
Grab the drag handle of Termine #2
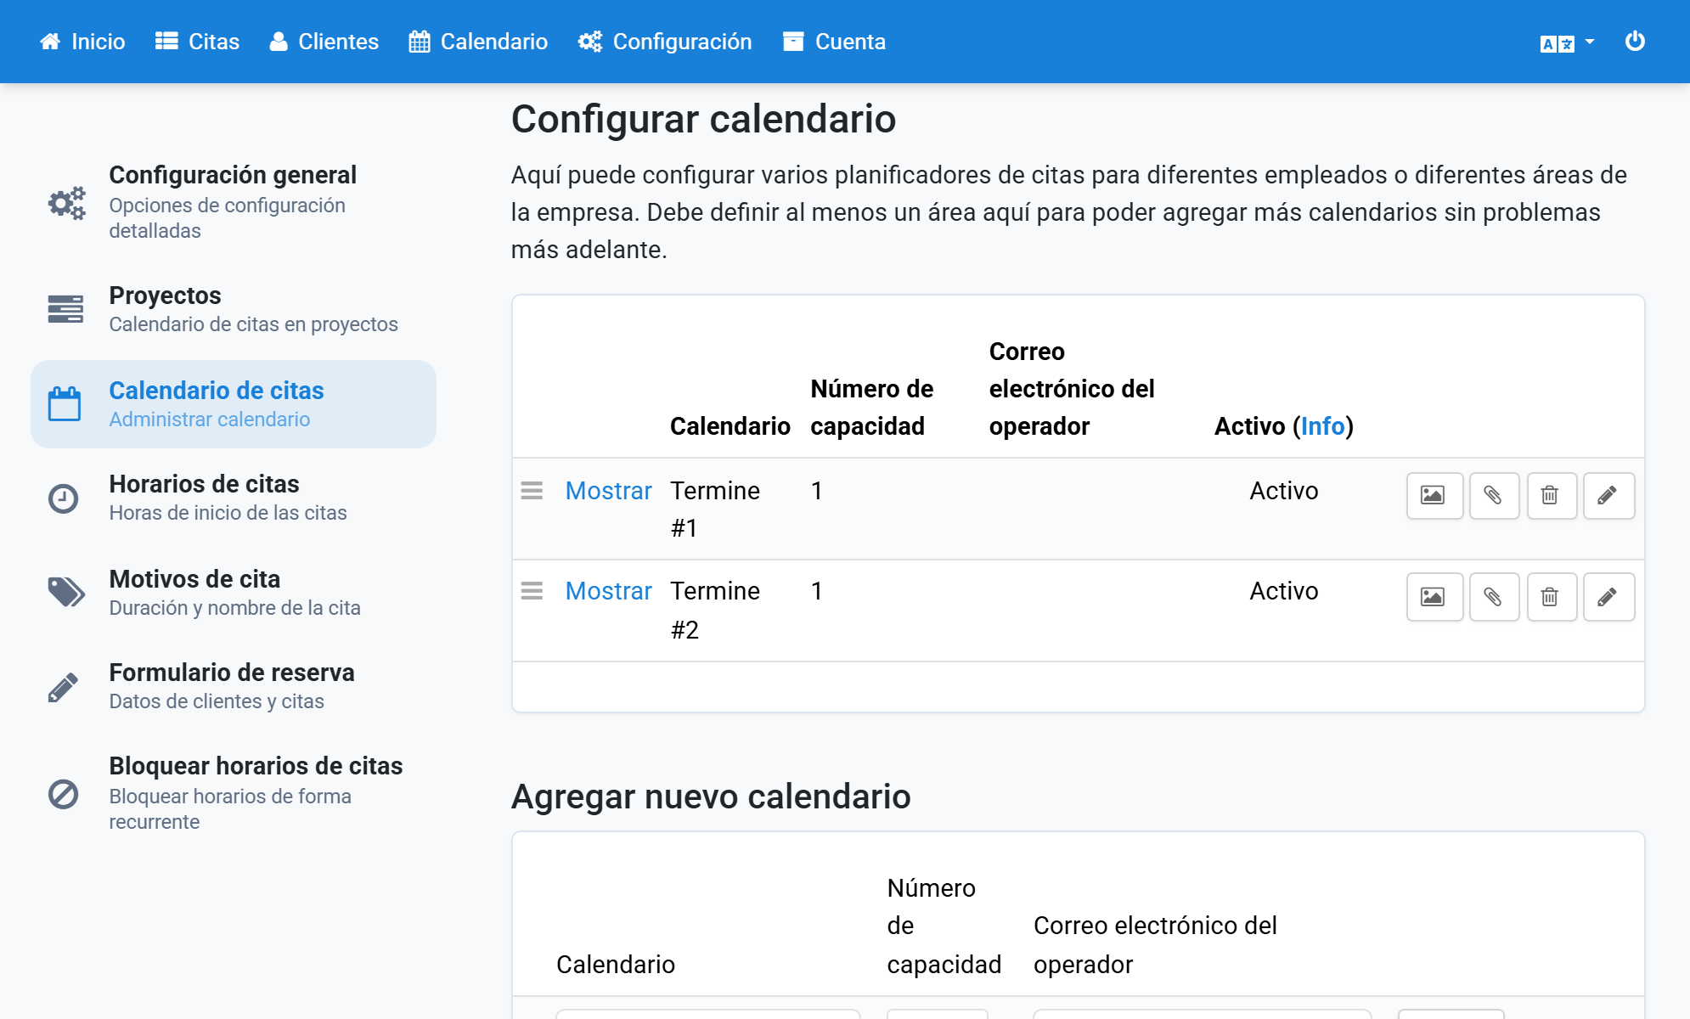coord(532,591)
